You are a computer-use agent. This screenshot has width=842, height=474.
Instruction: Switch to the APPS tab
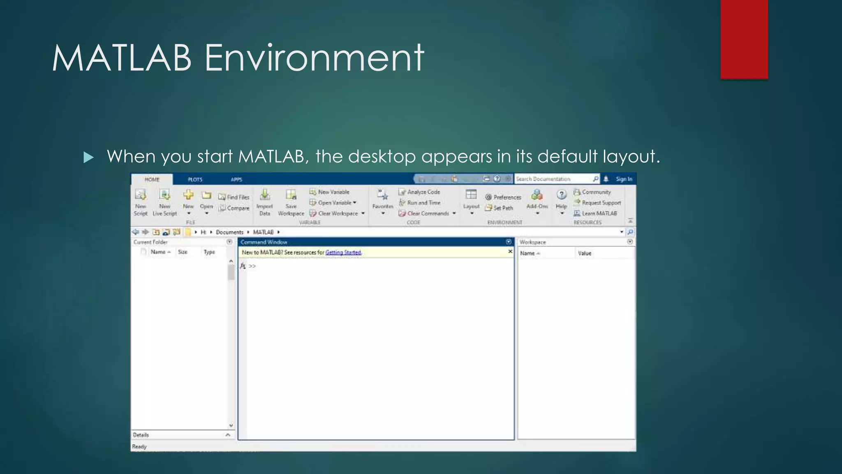tap(236, 179)
